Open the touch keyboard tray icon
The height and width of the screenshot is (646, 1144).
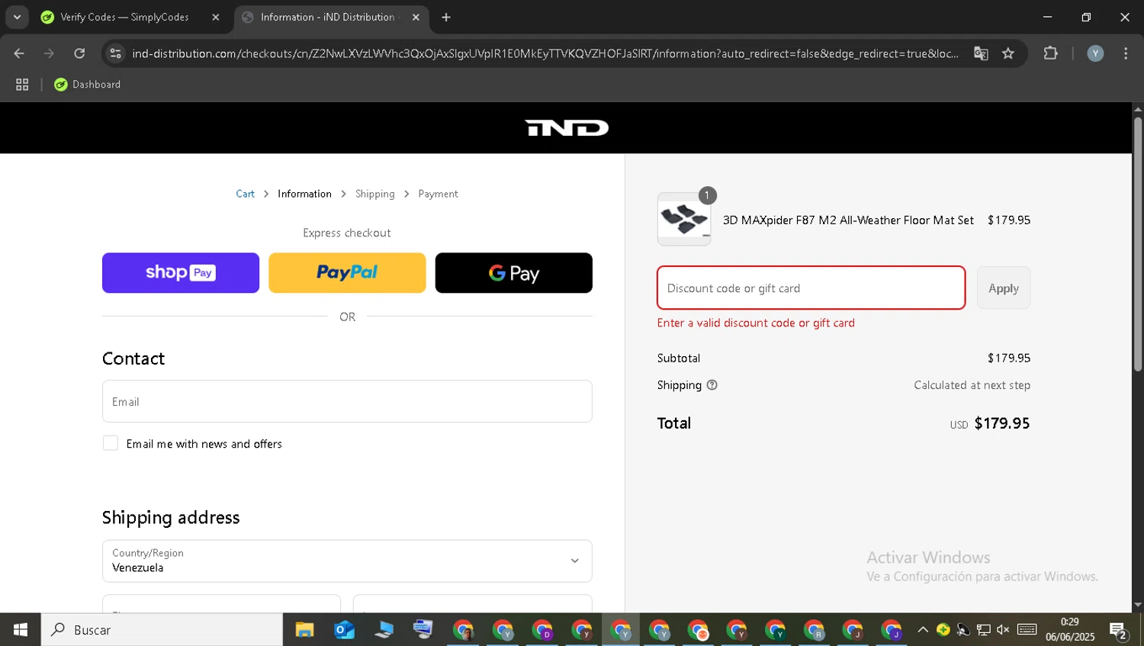tap(1027, 630)
